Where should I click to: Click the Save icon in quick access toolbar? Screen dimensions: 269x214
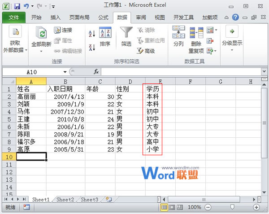17,7
